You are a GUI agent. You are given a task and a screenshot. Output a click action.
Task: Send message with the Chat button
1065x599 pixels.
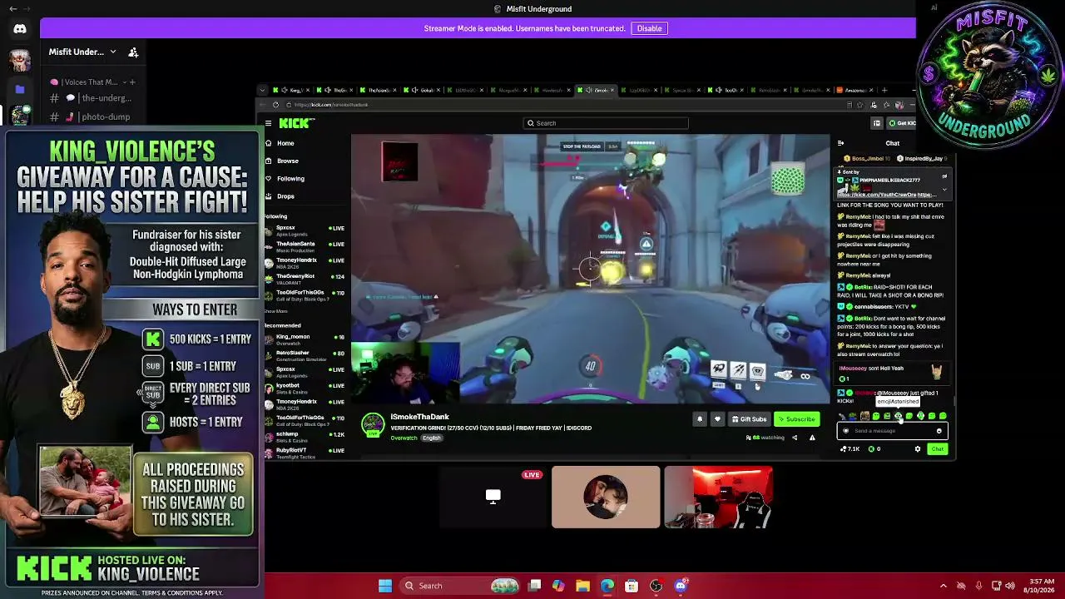click(x=938, y=449)
